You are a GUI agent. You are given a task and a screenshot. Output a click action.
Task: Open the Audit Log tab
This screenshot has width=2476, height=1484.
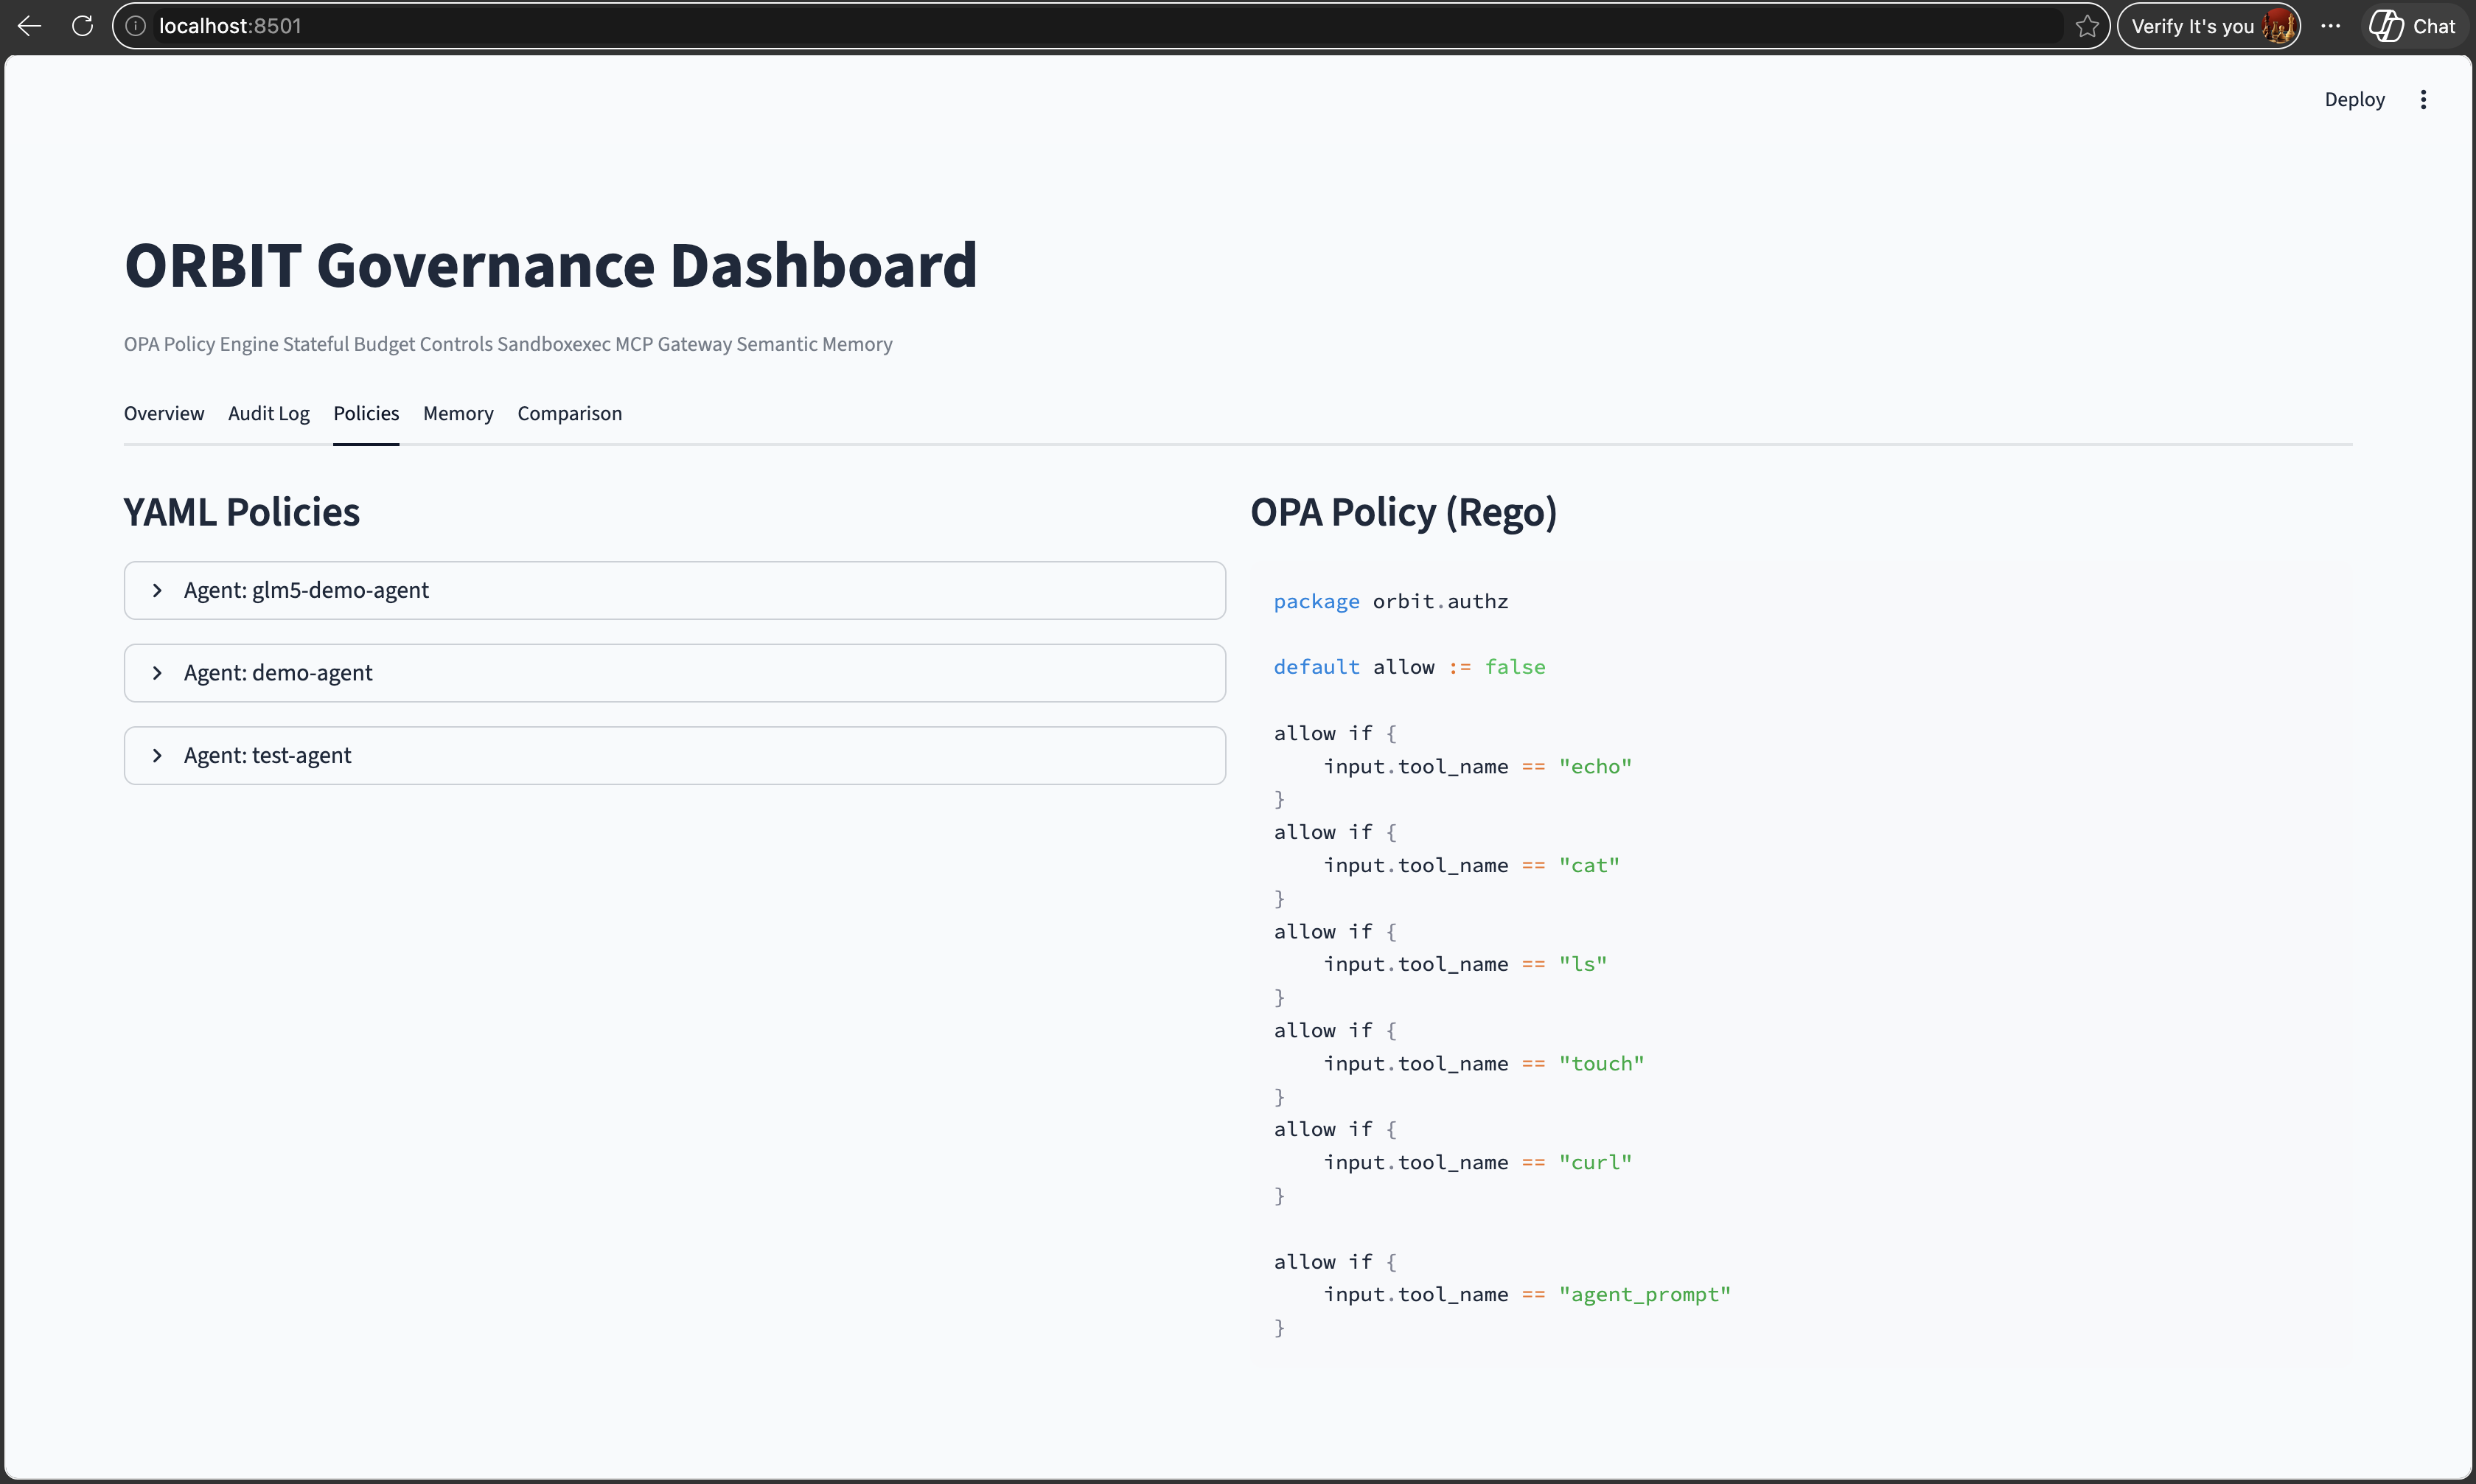point(269,413)
